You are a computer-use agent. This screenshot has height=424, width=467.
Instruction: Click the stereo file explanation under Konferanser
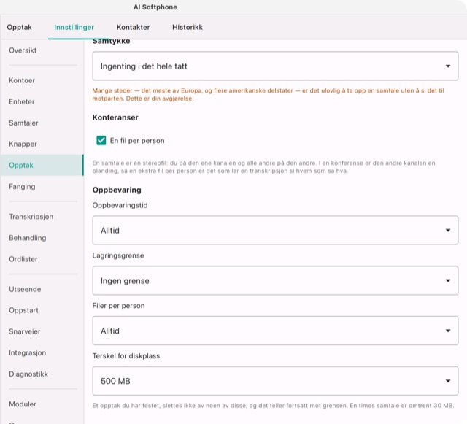click(264, 167)
